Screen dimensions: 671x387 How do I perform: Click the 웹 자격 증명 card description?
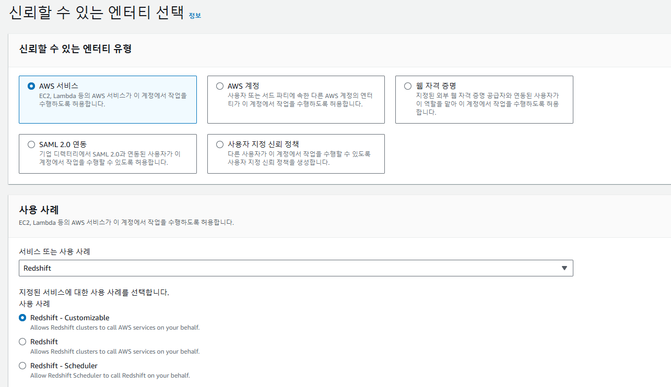[x=488, y=104]
